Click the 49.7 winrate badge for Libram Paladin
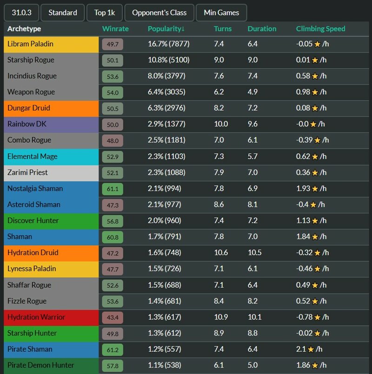The width and height of the screenshot is (372, 374). (113, 44)
